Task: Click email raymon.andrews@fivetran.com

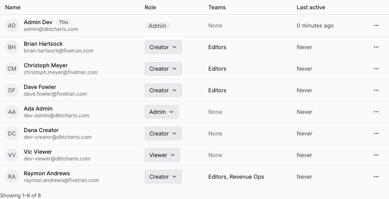Action: click(x=61, y=180)
